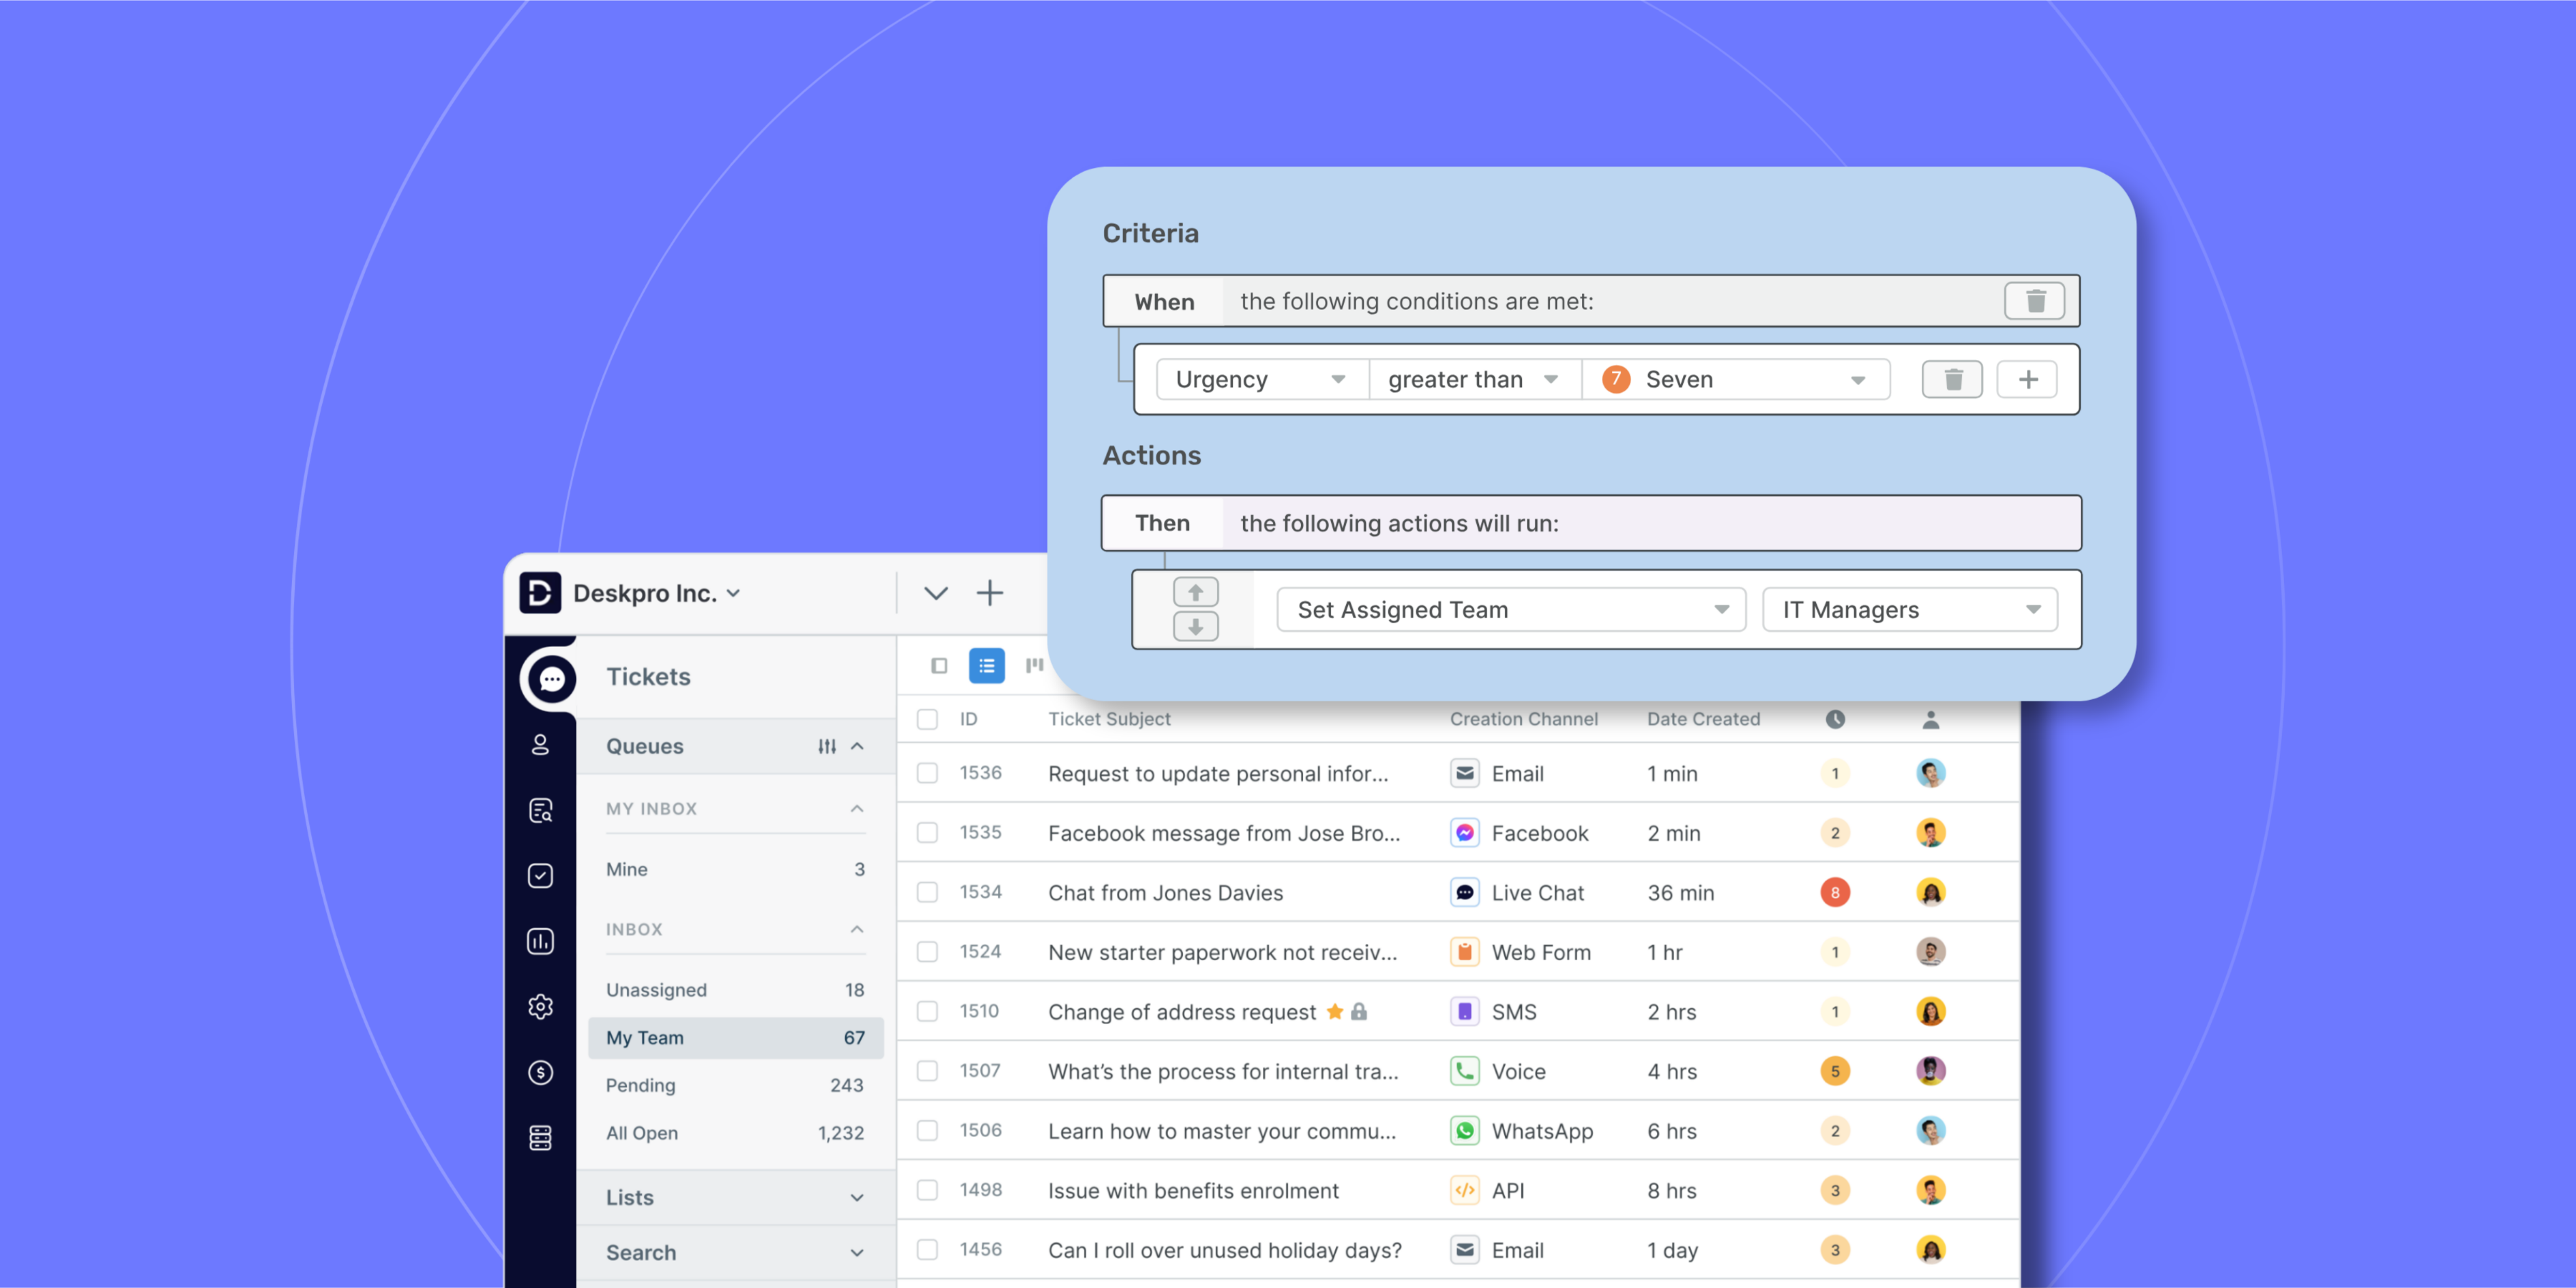Check ticket 1510 checkbox
This screenshot has height=1288, width=2576.
[927, 1011]
